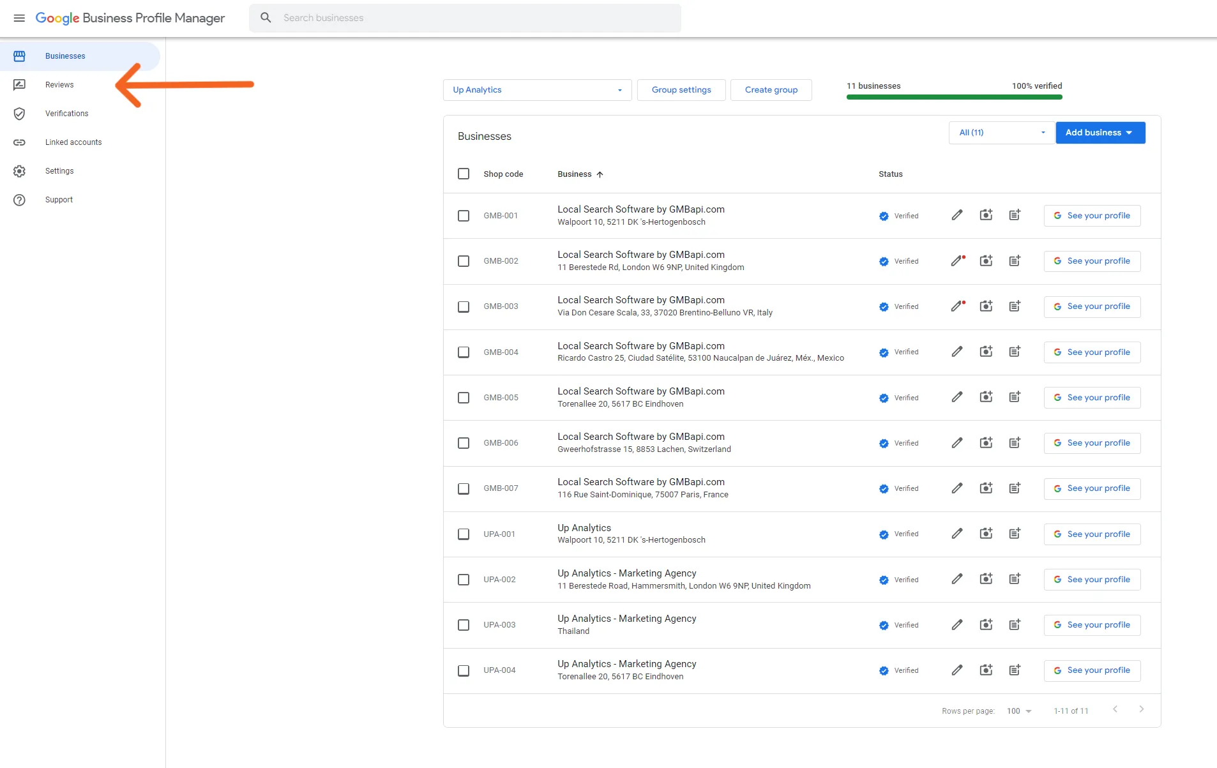This screenshot has width=1217, height=768.
Task: Create post for GMB-005 Eindhoven listing
Action: [1015, 397]
